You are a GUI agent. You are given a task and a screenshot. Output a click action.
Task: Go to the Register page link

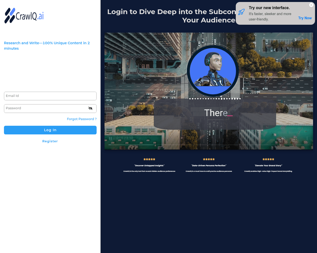(x=50, y=141)
